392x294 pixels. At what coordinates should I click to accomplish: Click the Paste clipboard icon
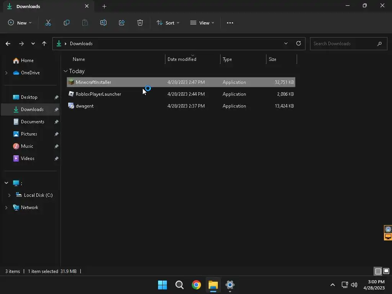tap(85, 23)
